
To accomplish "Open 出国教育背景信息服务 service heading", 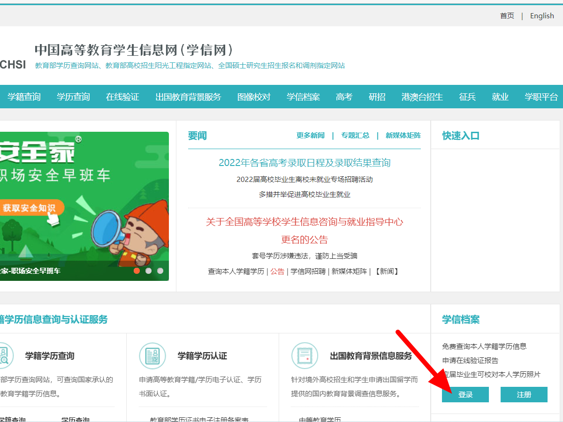I will click(x=371, y=356).
